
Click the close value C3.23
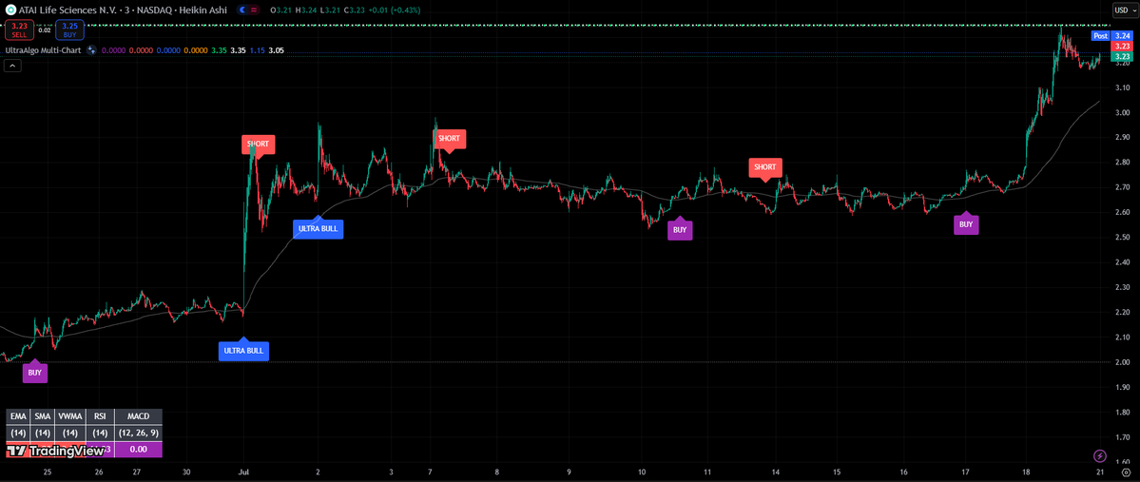click(355, 10)
